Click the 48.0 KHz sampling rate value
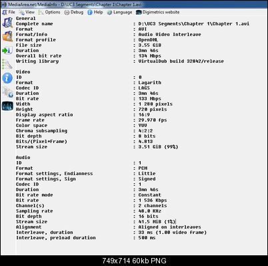 point(150,211)
